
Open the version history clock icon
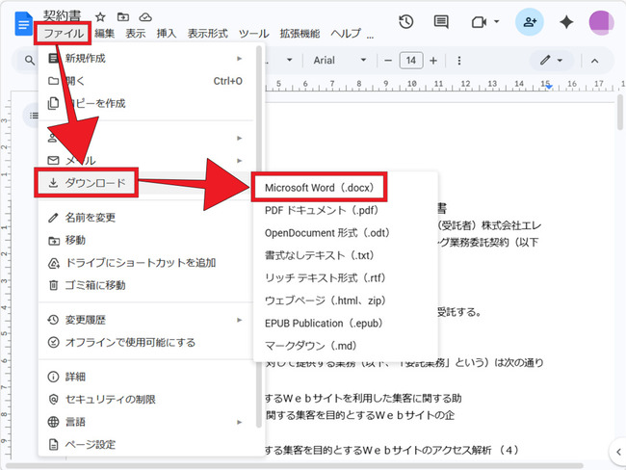[406, 21]
